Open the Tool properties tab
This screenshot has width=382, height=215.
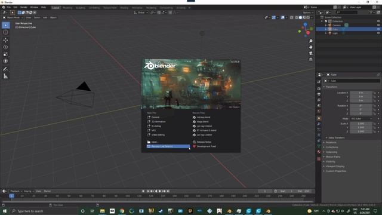tap(319, 82)
